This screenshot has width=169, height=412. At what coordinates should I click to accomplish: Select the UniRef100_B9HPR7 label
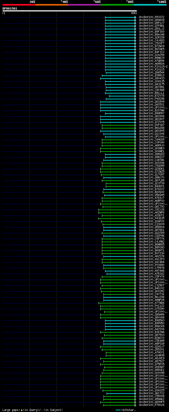coord(152,113)
